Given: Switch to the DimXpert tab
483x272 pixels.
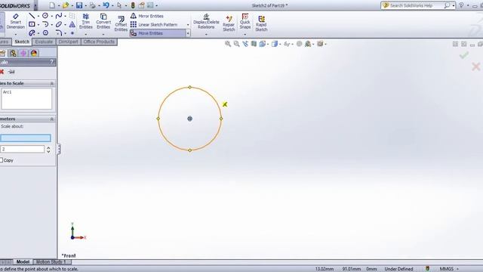Looking at the screenshot, I should tap(68, 42).
